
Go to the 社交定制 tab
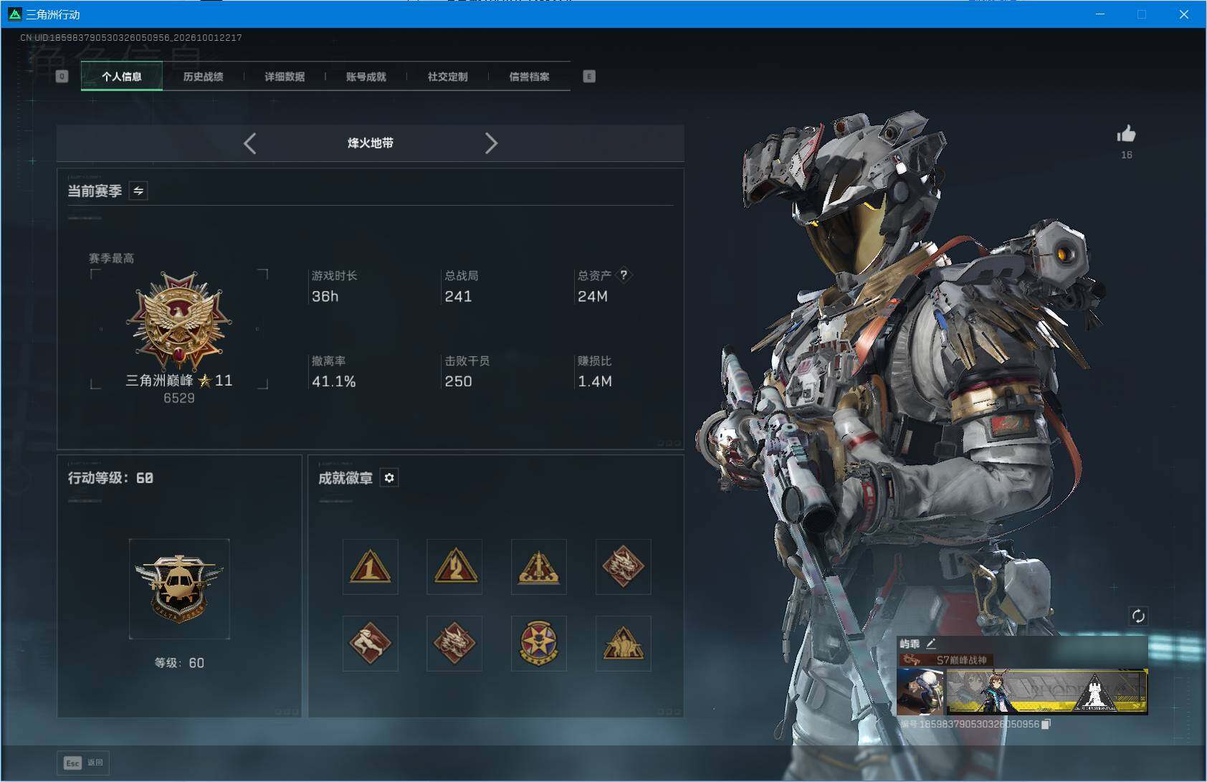pyautogui.click(x=448, y=77)
